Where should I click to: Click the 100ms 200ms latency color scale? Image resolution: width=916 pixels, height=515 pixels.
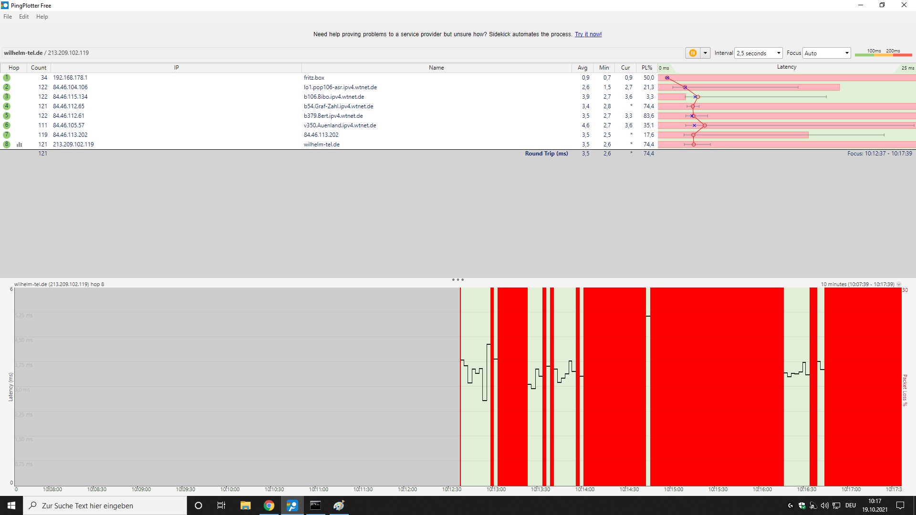883,53
